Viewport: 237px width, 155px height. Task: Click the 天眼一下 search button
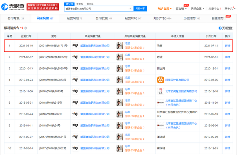pyautogui.click(x=140, y=9)
